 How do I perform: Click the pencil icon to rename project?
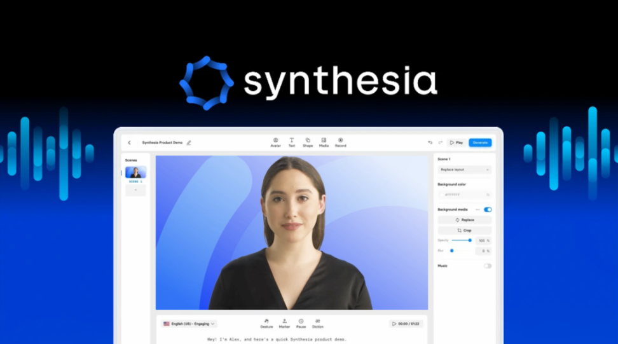click(x=189, y=142)
